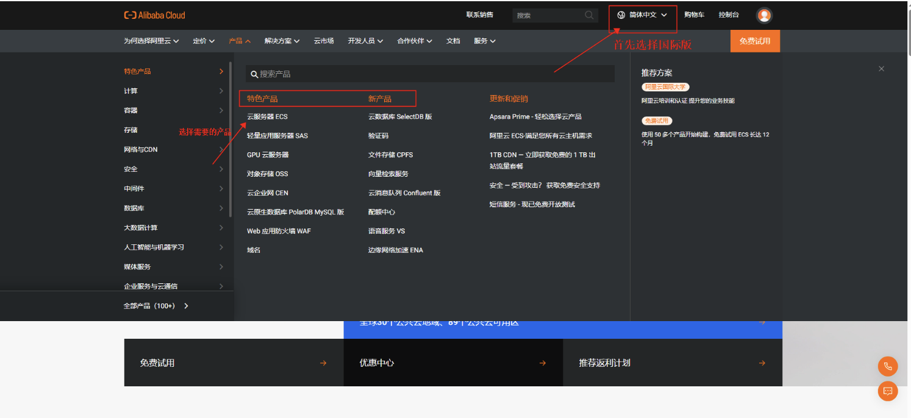Click the product search magnifier icon
The width and height of the screenshot is (911, 418).
coord(254,74)
